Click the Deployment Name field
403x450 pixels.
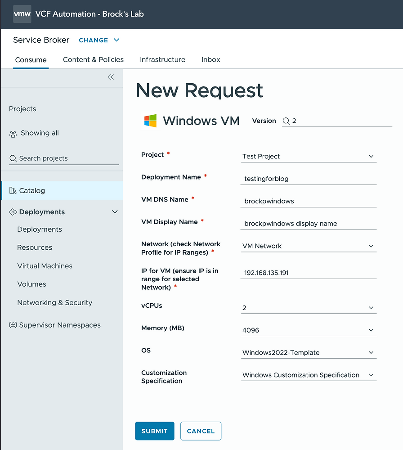(x=309, y=179)
